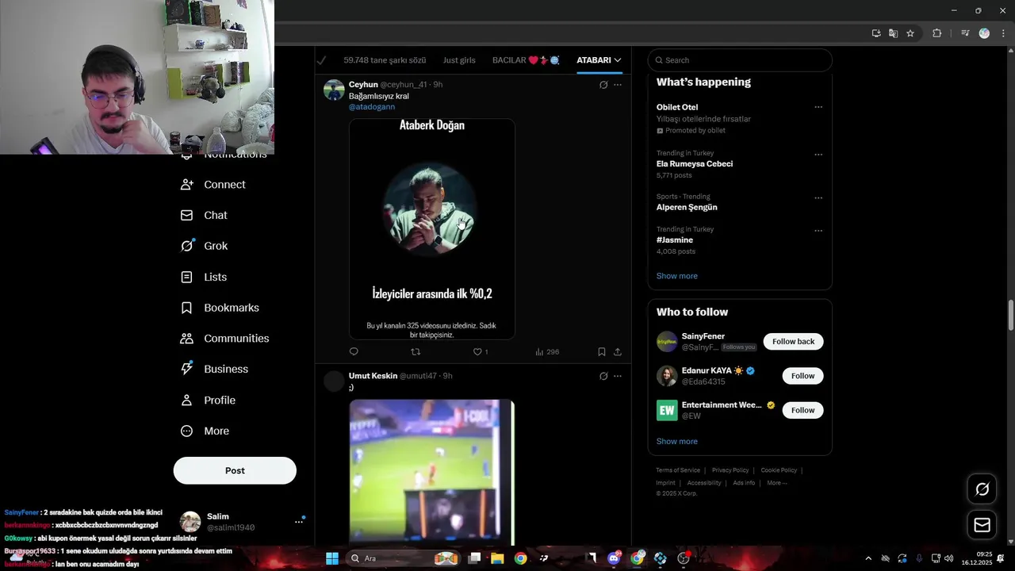The image size is (1015, 571).
Task: View analytics of Ceyhun's post
Action: (x=547, y=351)
